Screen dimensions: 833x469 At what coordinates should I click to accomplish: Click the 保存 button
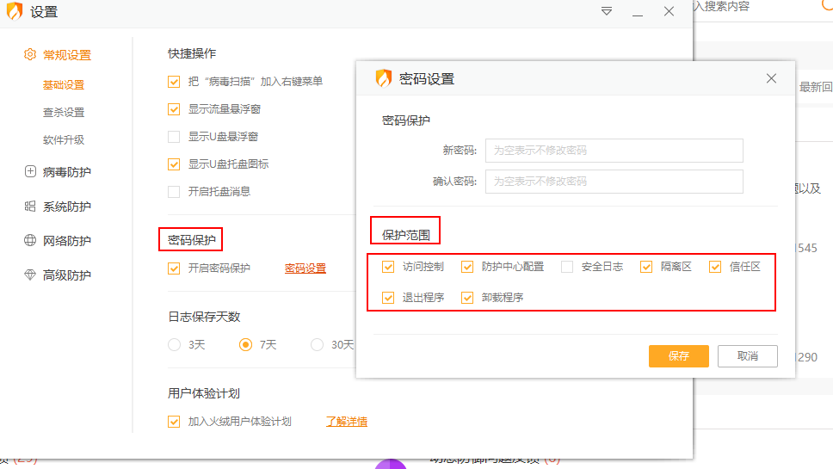(x=678, y=356)
